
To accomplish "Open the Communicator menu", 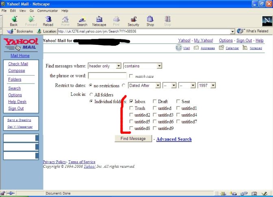I will coord(48,11).
